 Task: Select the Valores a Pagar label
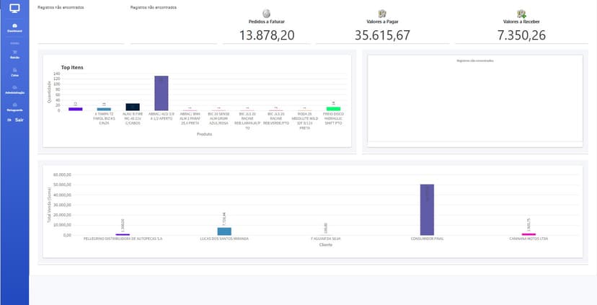click(x=382, y=22)
